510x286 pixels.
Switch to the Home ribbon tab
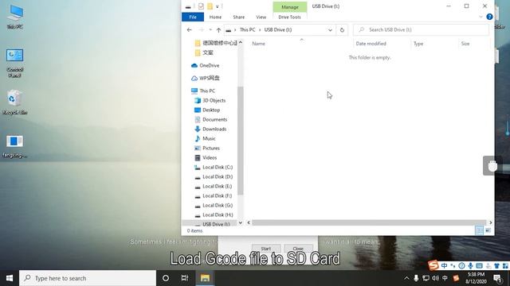tap(215, 17)
